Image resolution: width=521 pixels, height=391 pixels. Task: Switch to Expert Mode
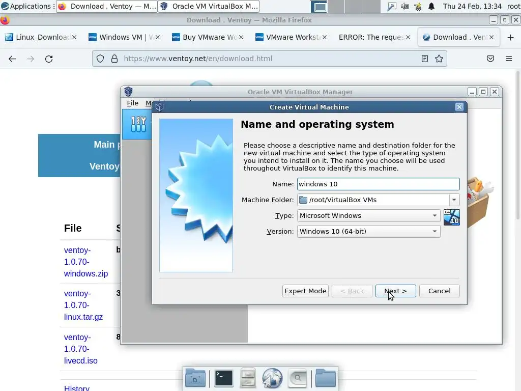click(x=305, y=291)
